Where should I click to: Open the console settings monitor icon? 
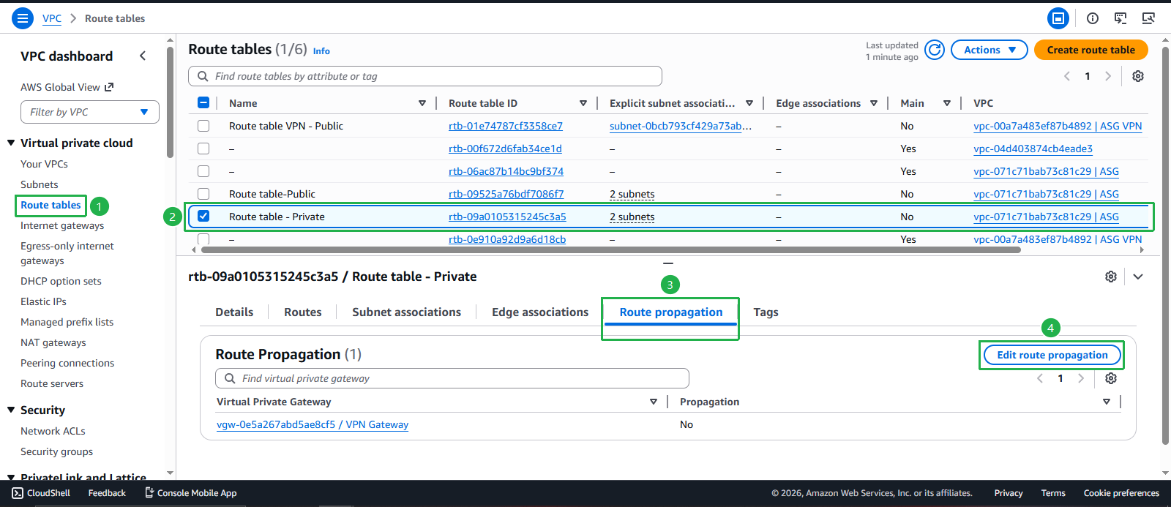point(1148,18)
